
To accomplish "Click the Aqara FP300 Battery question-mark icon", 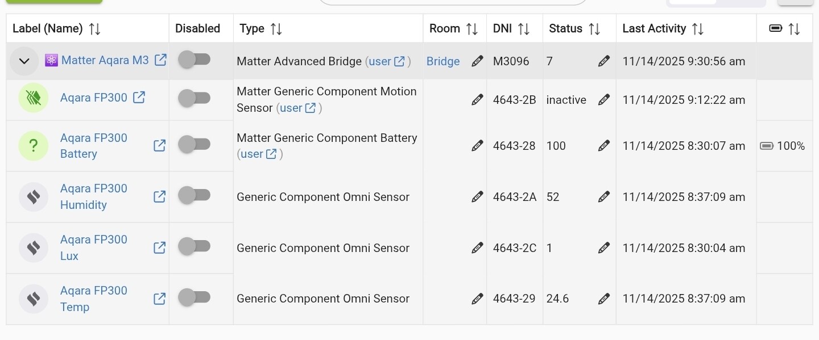I will (34, 146).
